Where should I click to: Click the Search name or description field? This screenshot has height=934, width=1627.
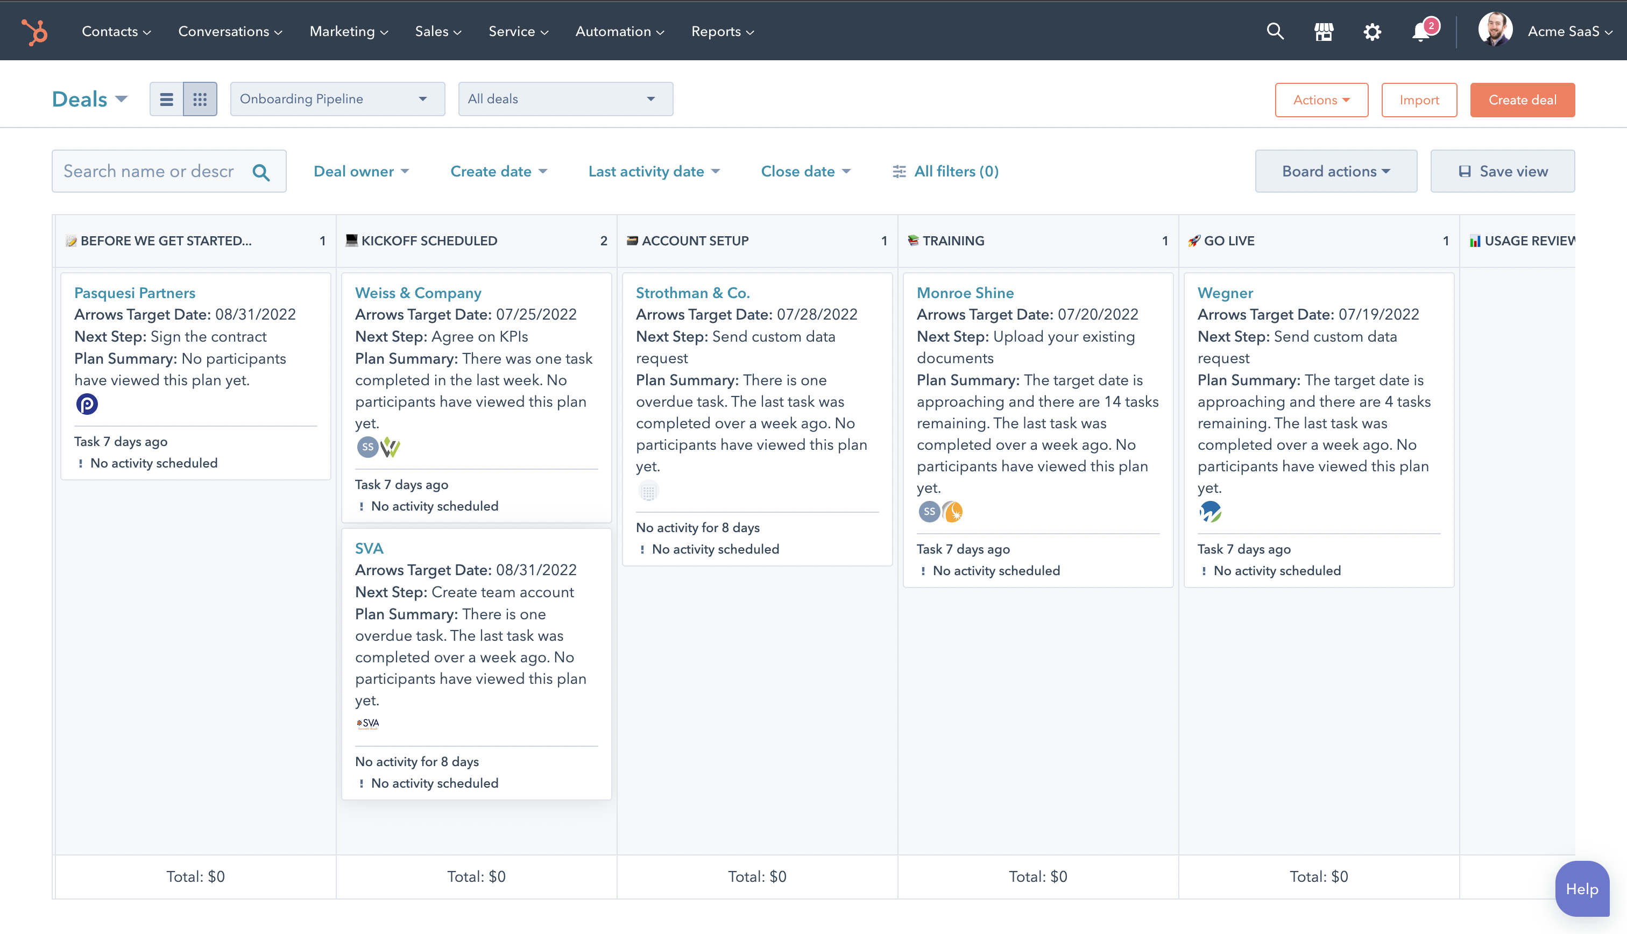(x=150, y=171)
